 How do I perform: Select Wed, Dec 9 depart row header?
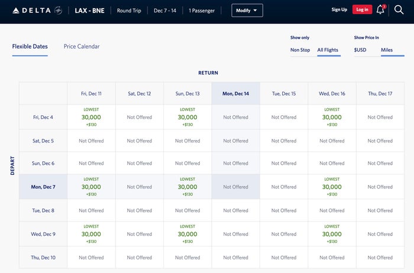[43, 234]
